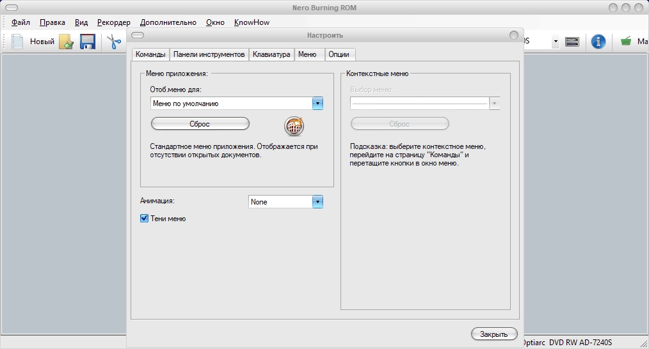The width and height of the screenshot is (649, 349).
Task: Click the Подсказка hint text
Action: click(418, 155)
